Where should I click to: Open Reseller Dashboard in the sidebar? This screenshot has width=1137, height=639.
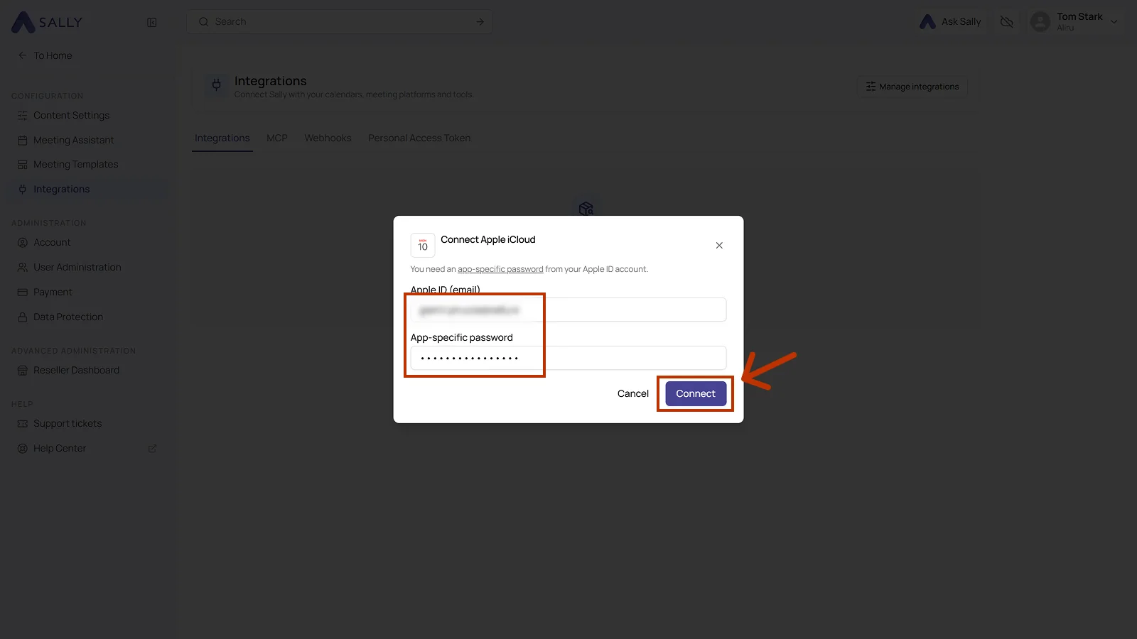[x=76, y=370]
